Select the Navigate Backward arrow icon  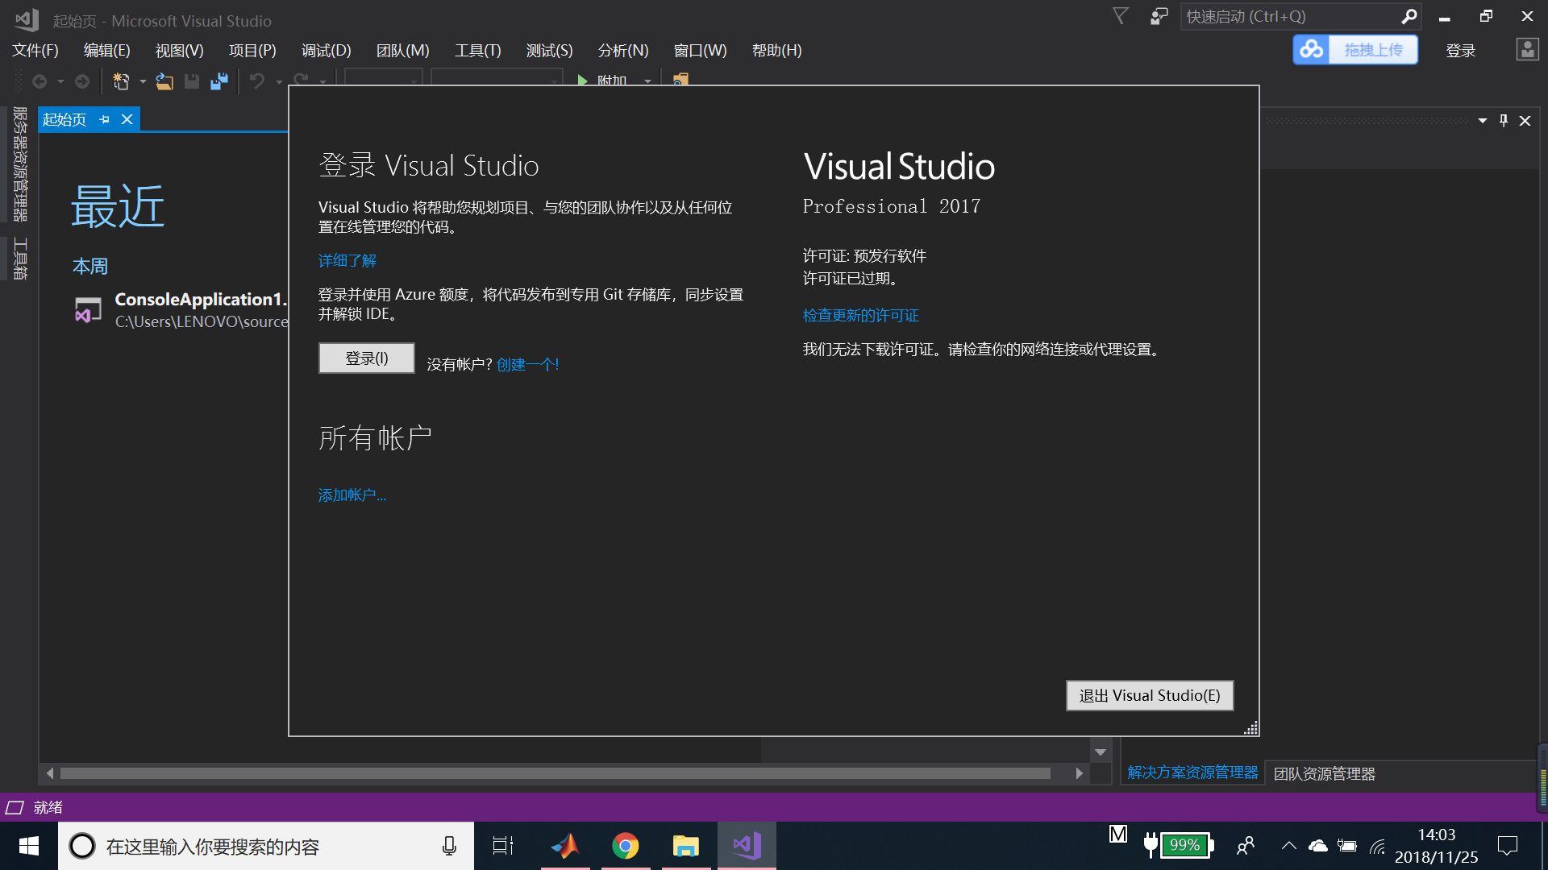pyautogui.click(x=41, y=81)
